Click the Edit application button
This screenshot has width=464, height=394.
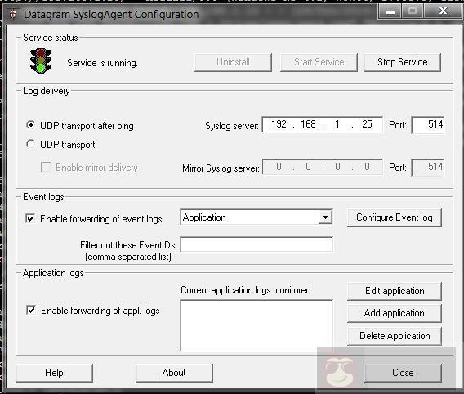(x=395, y=291)
